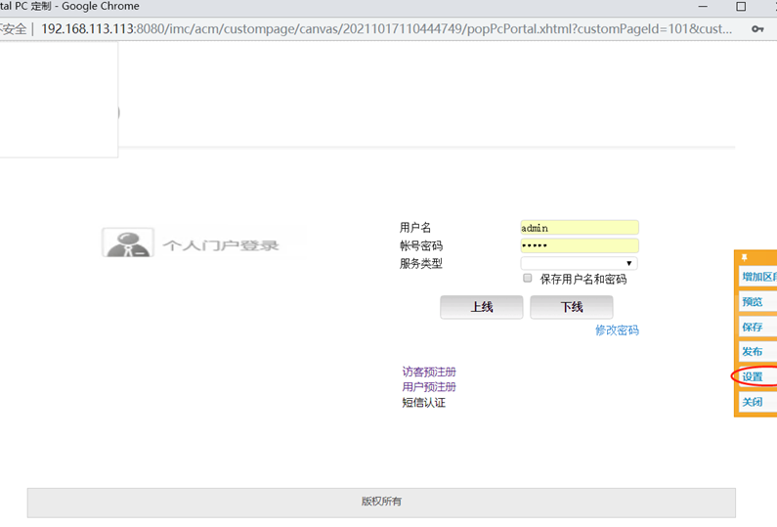Follow the 用户预注册 link
This screenshot has width=777, height=527.
point(429,387)
